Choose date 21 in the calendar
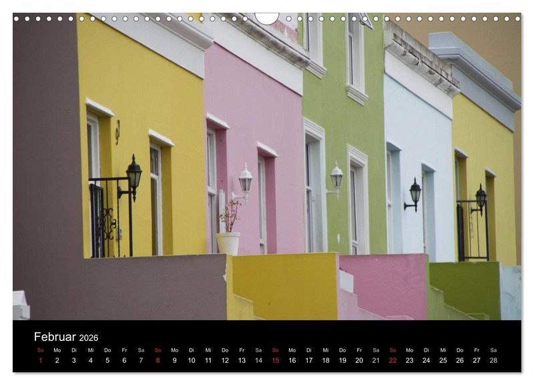This screenshot has height=385, width=534. pyautogui.click(x=376, y=360)
